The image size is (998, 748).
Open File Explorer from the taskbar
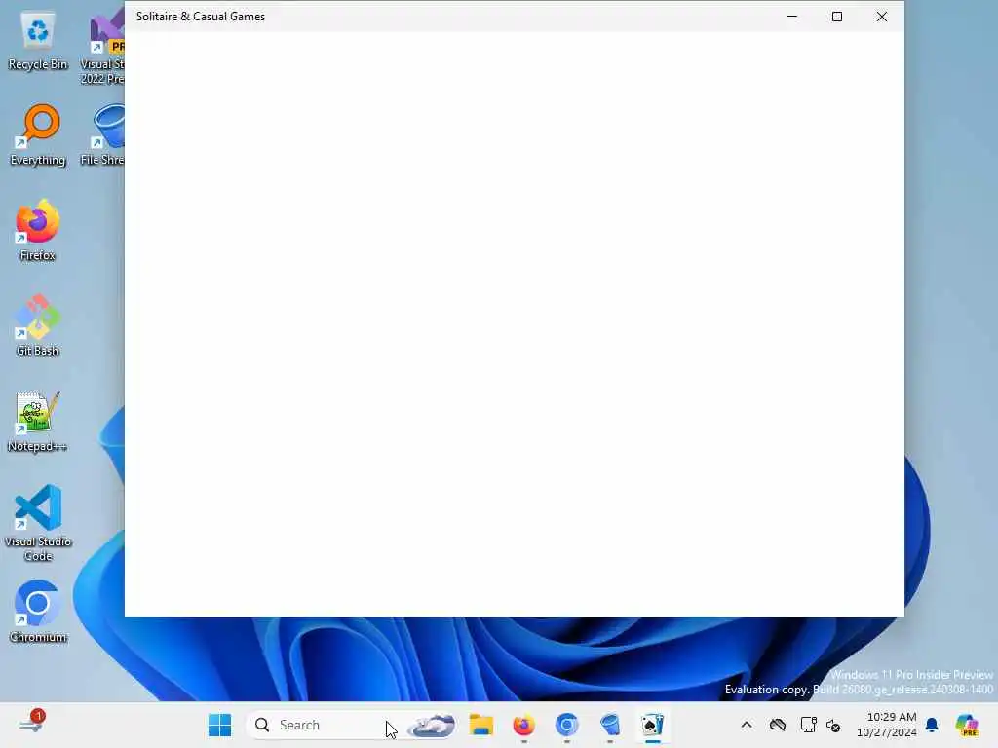tap(481, 725)
